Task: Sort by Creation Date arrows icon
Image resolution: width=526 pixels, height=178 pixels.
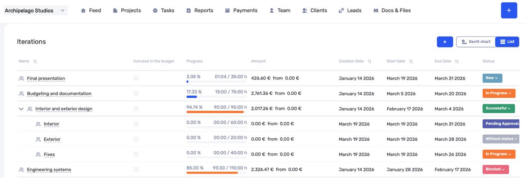Action: (369, 62)
